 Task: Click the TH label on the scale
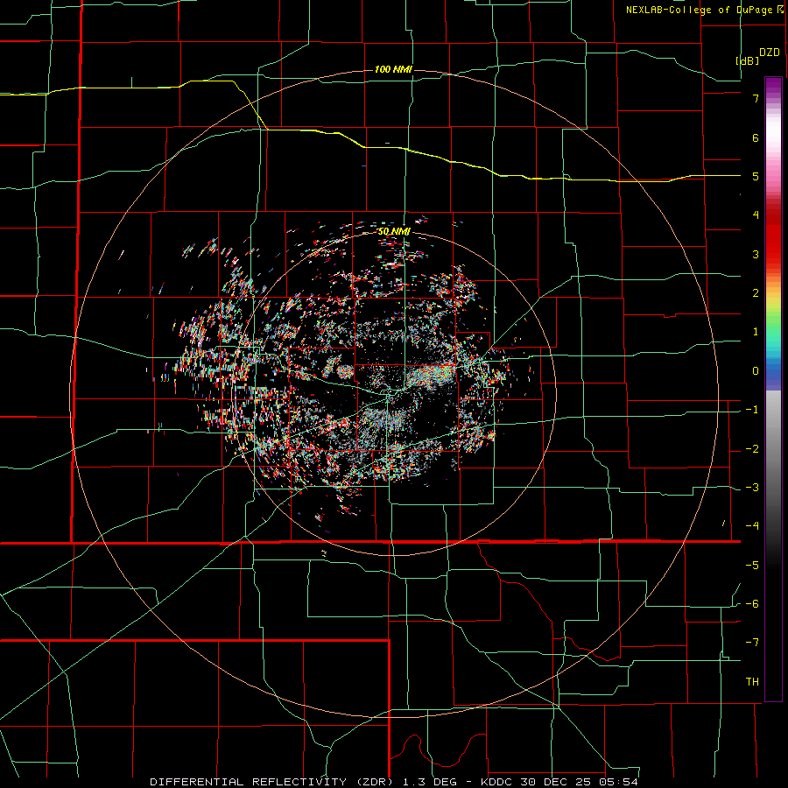point(752,682)
